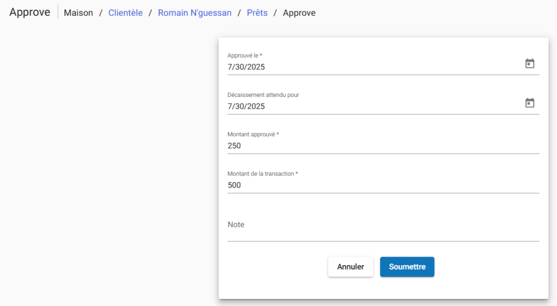The width and height of the screenshot is (557, 306).
Task: Open calendar picker for Décaissement attendu pour
Action: [529, 103]
